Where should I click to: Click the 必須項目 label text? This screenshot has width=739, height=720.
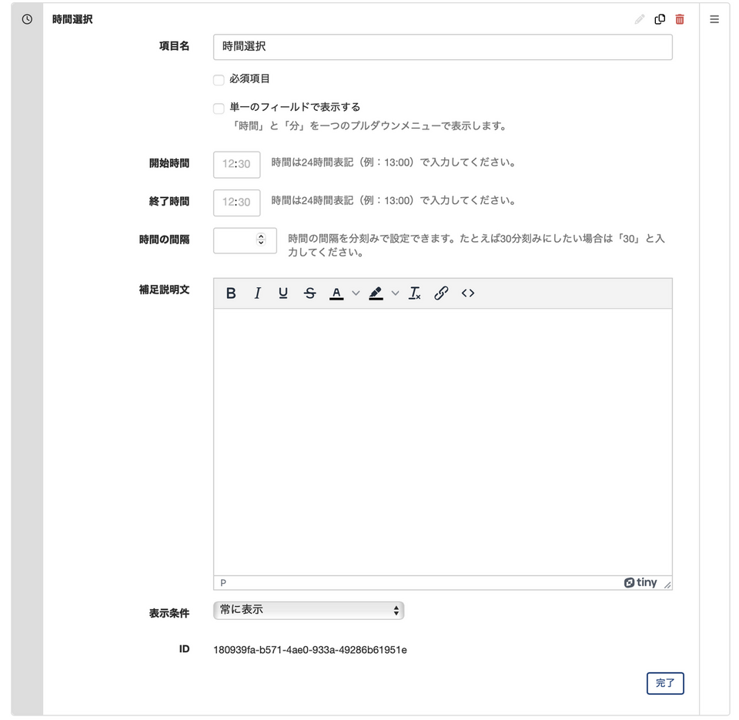(249, 79)
